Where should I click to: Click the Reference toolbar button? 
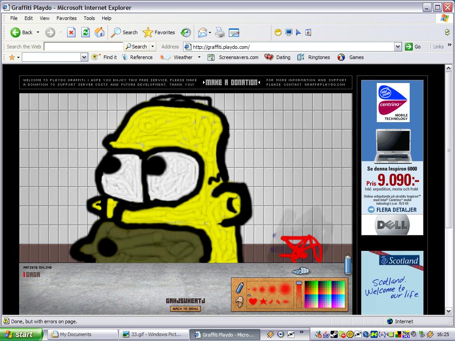click(137, 57)
